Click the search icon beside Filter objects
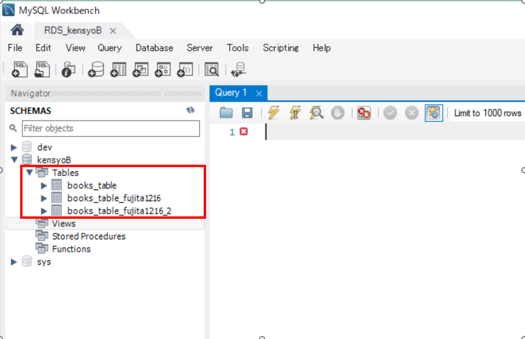 [x=13, y=128]
